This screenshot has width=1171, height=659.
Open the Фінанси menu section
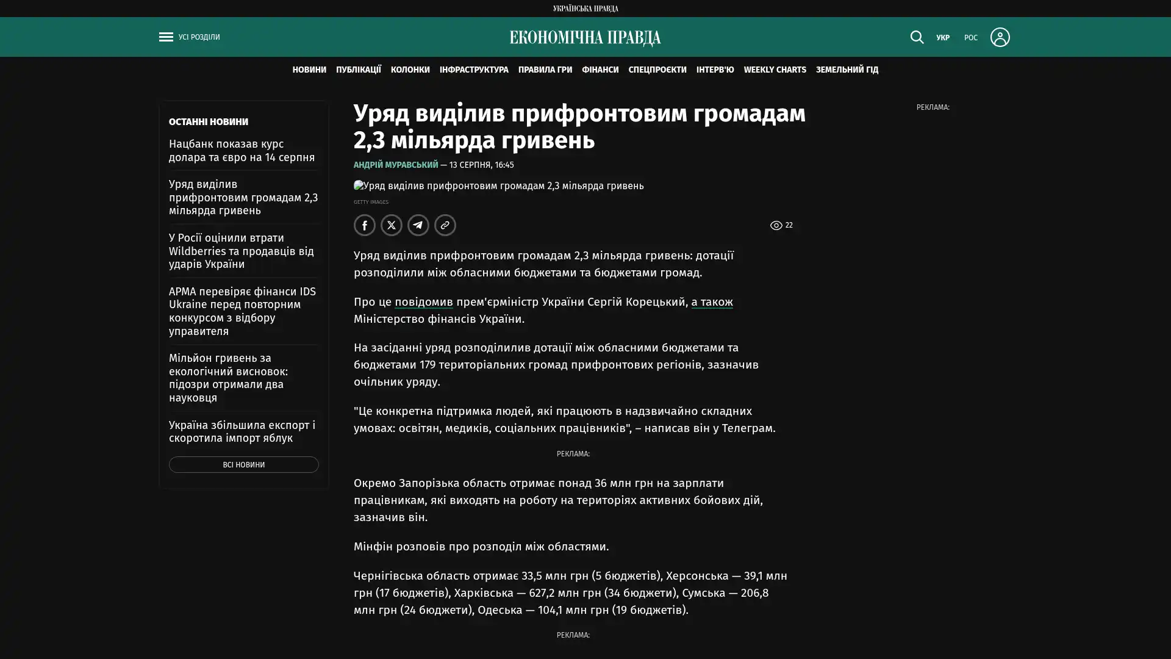600,70
